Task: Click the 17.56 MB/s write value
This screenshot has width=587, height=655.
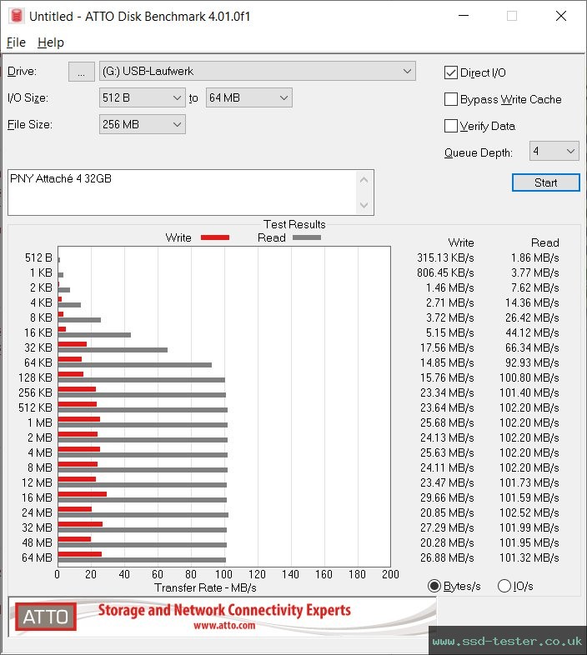Action: [x=447, y=348]
